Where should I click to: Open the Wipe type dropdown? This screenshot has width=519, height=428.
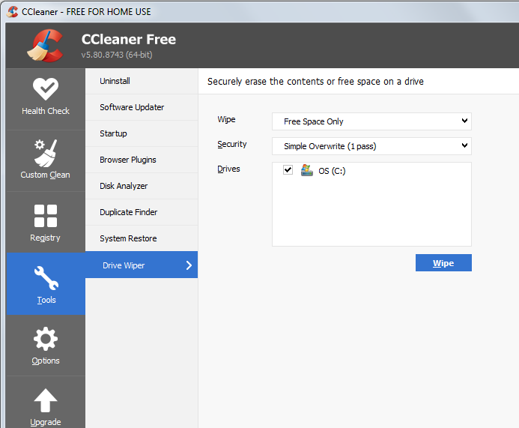pos(371,121)
